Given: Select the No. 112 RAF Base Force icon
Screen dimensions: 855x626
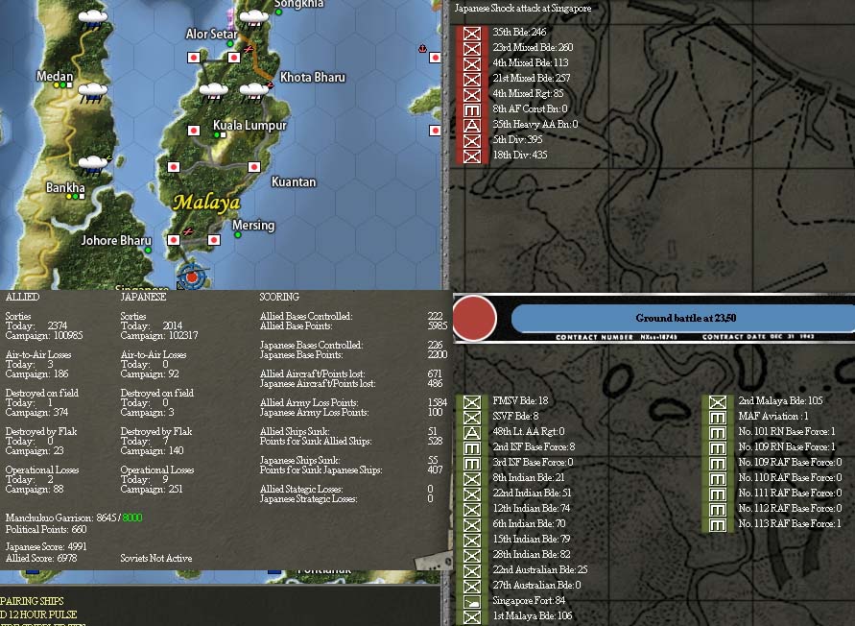Looking at the screenshot, I should pyautogui.click(x=718, y=509).
